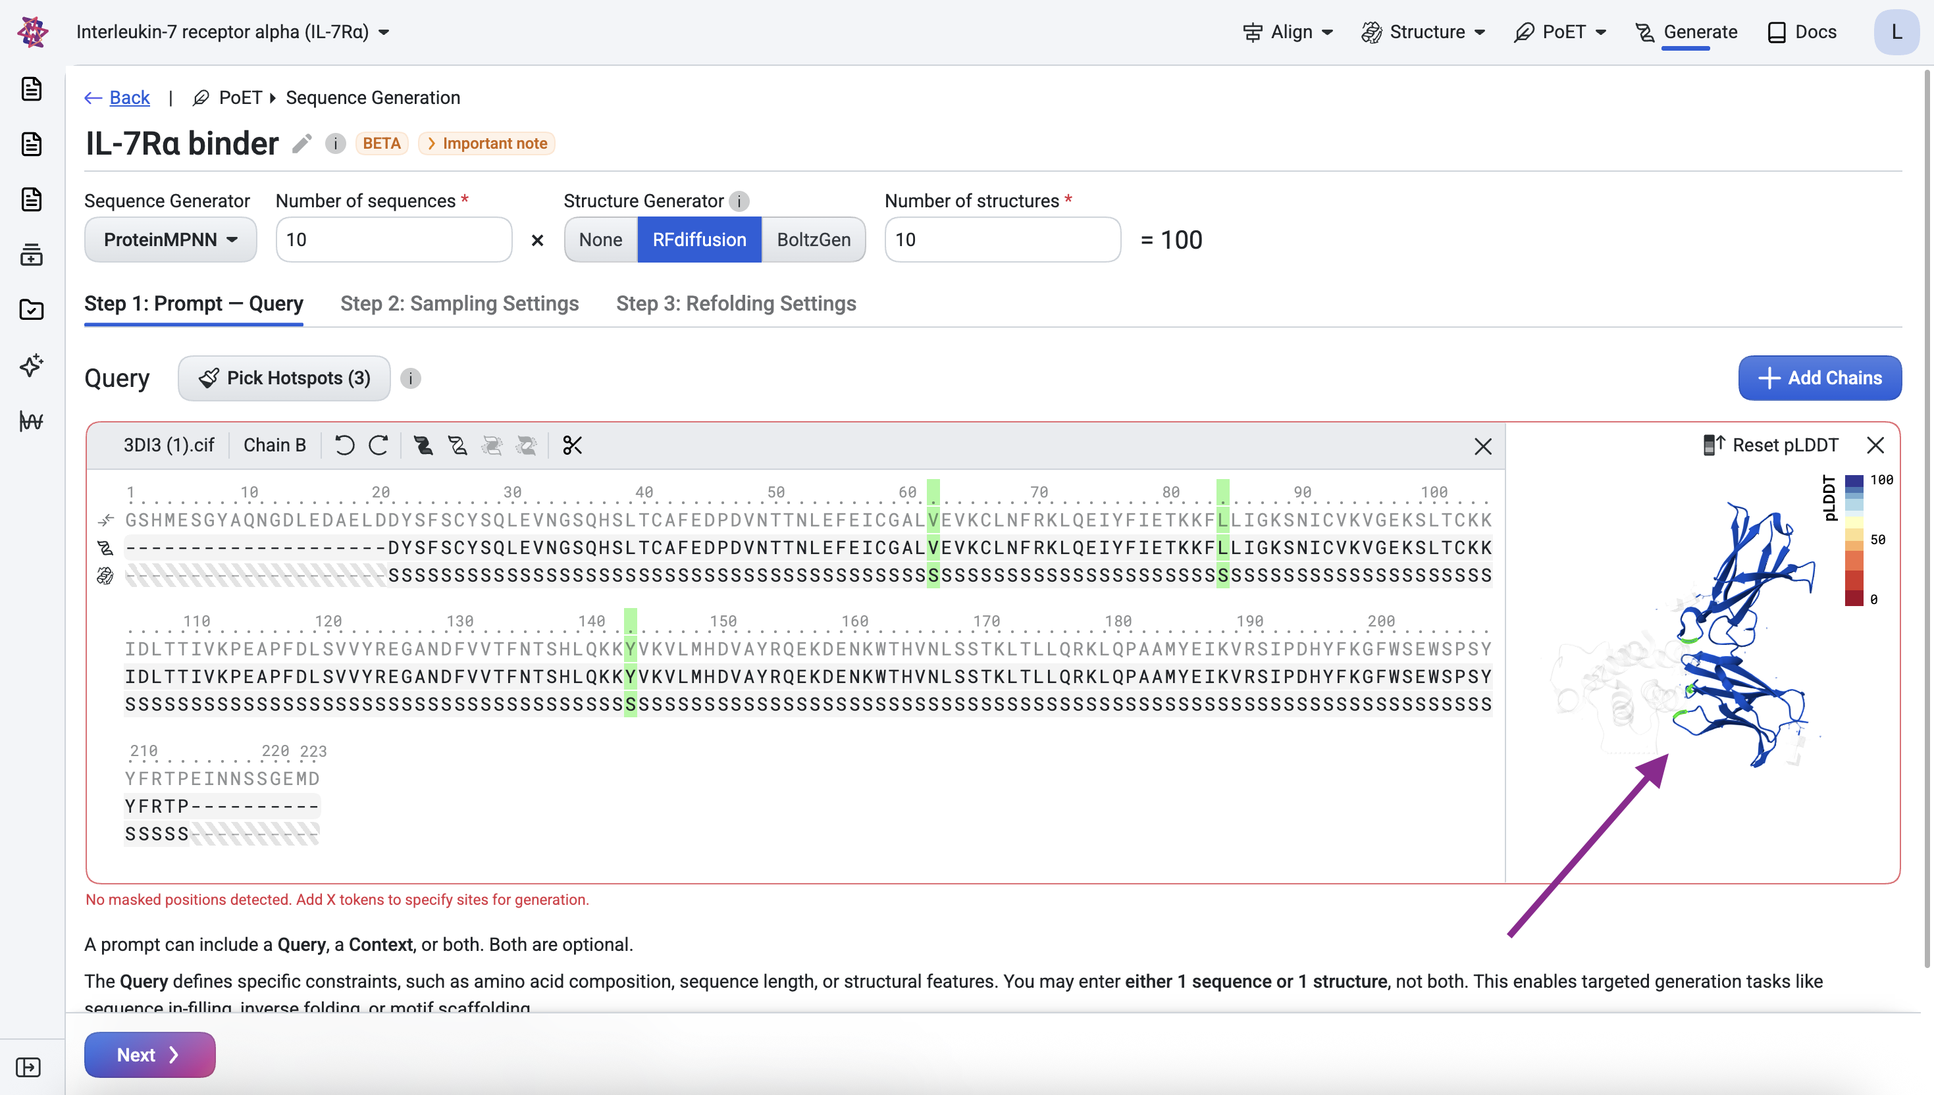This screenshot has height=1095, width=1934.
Task: Open the Interleukin-7 receptor alpha project dropdown
Action: click(233, 32)
